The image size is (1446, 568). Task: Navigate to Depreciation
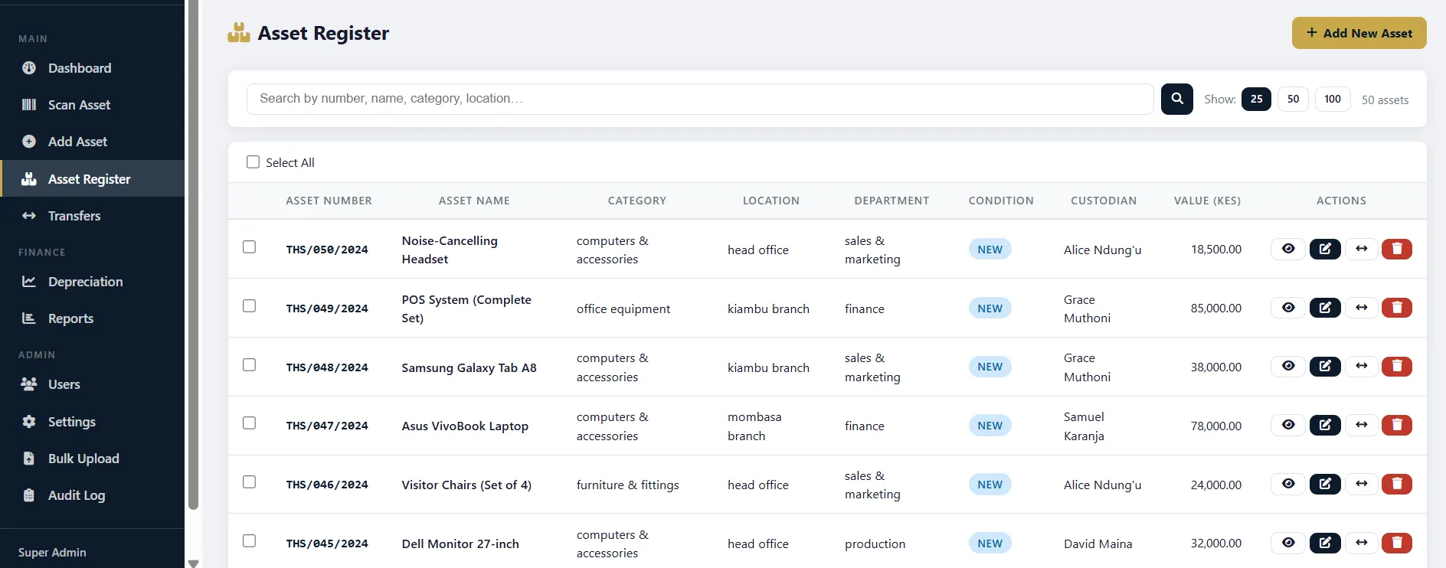click(92, 282)
